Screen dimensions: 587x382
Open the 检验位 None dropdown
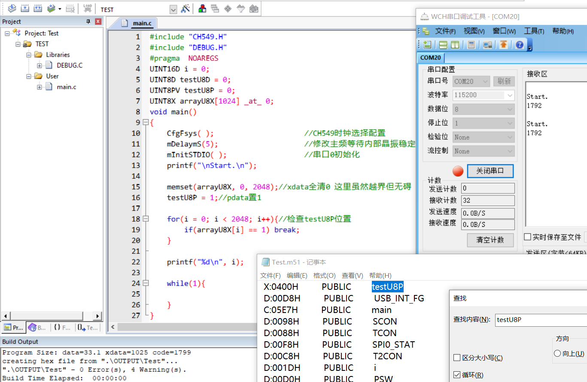coord(484,137)
